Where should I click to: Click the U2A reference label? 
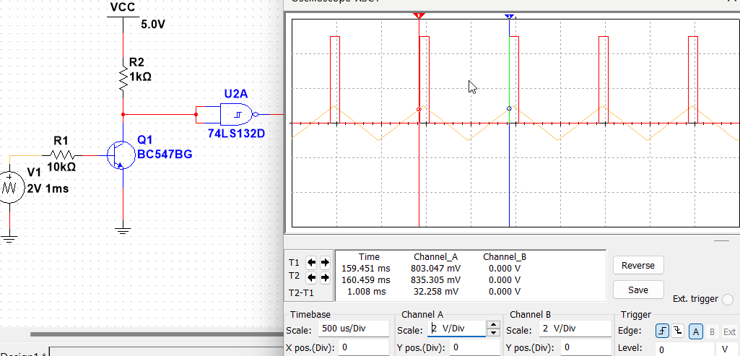[x=235, y=94]
